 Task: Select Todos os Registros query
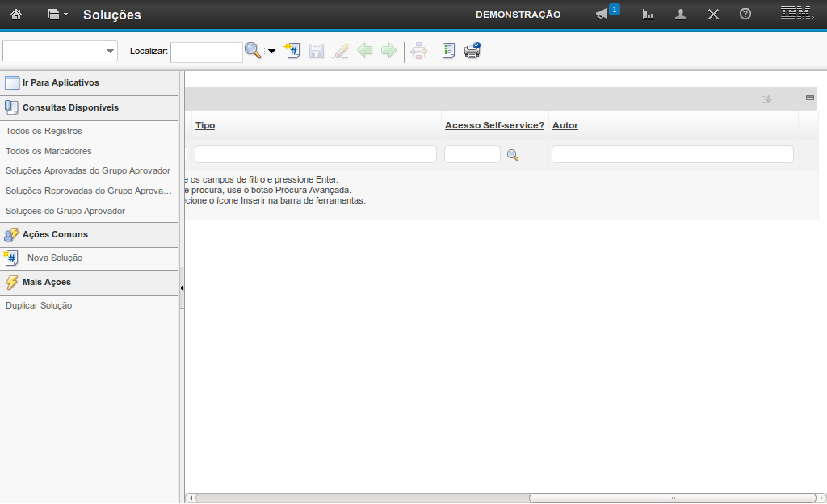(44, 131)
